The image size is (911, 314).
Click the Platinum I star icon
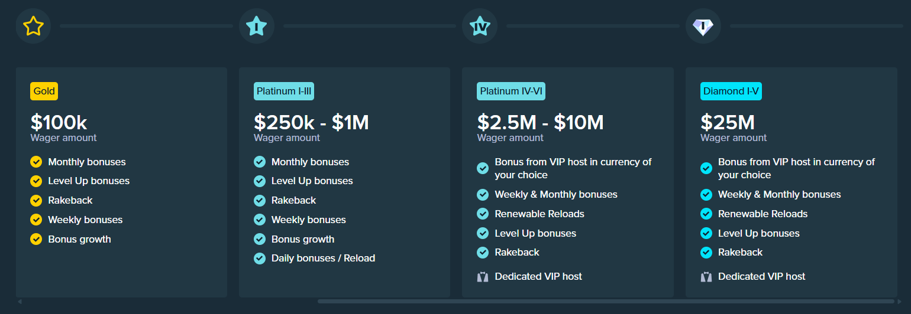tap(256, 26)
